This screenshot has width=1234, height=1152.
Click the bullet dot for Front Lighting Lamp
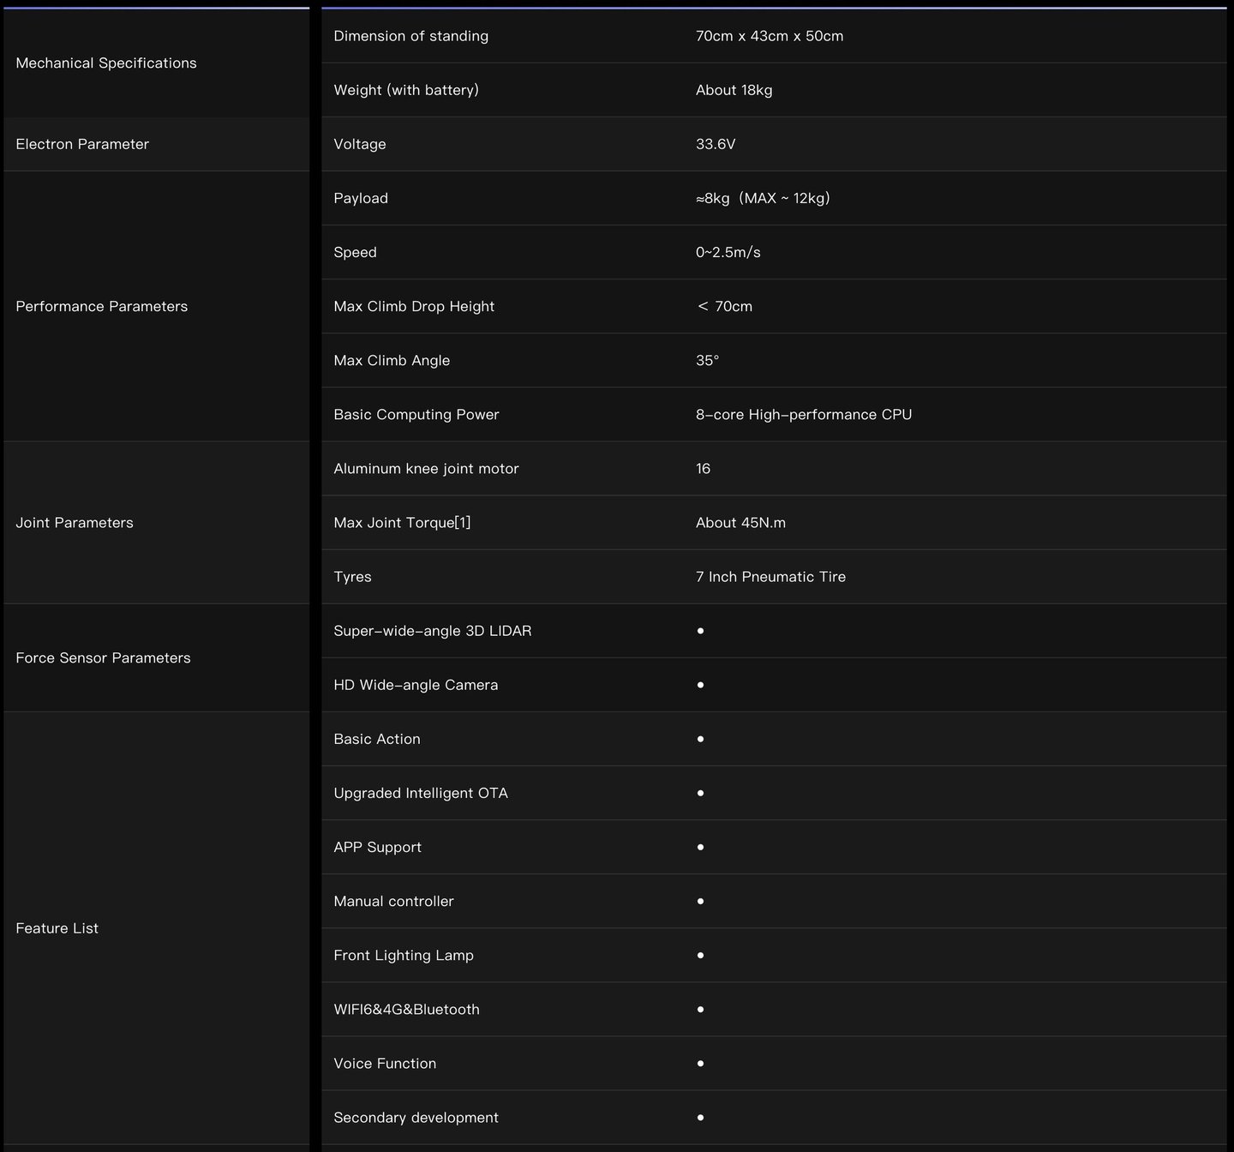click(700, 955)
